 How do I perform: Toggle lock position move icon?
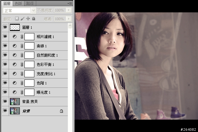[x=28, y=19]
